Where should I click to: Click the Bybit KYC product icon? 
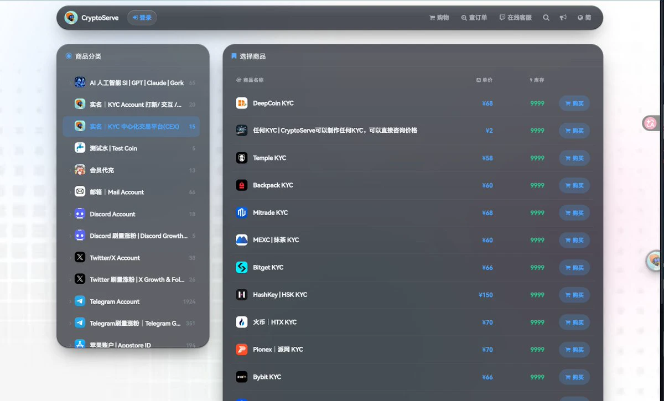pos(242,377)
